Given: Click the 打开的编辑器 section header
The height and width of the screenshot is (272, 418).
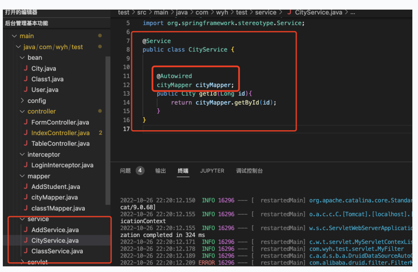Looking at the screenshot, I should click(x=21, y=12).
